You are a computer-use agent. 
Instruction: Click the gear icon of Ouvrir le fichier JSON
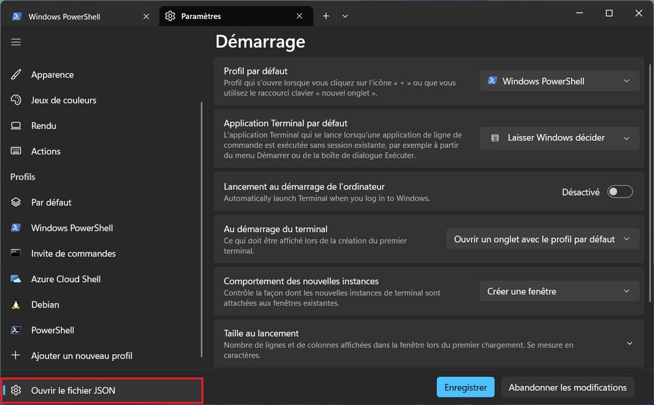point(16,391)
